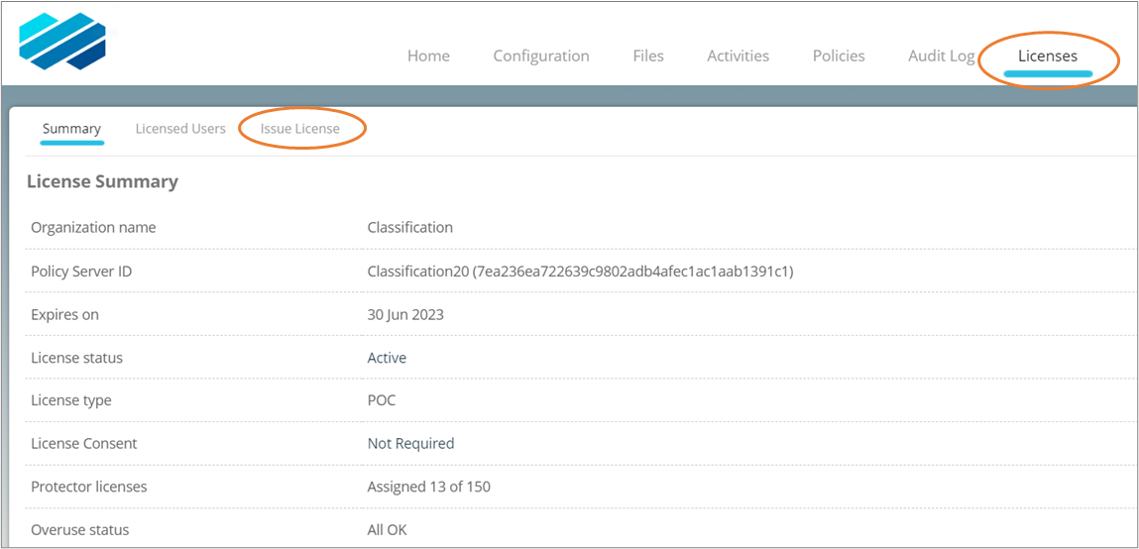
Task: Go to the Home page
Action: tap(428, 55)
